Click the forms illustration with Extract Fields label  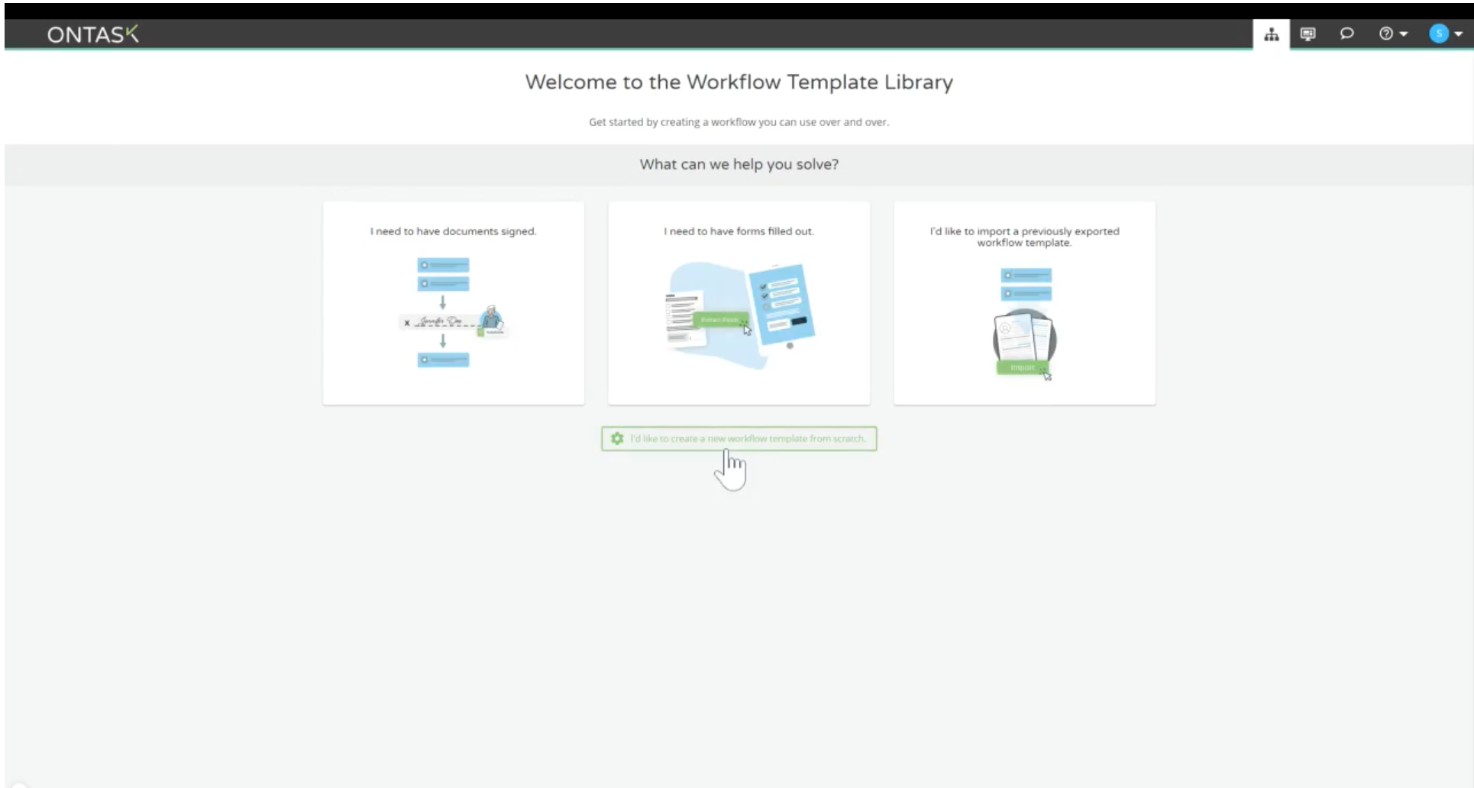(x=739, y=313)
